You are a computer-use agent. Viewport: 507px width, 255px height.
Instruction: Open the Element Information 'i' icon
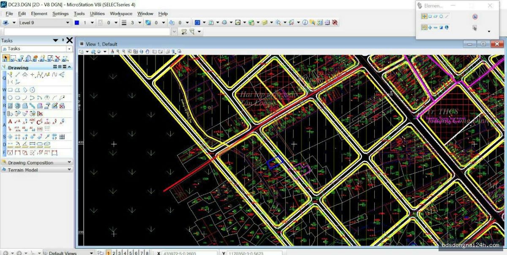305,22
